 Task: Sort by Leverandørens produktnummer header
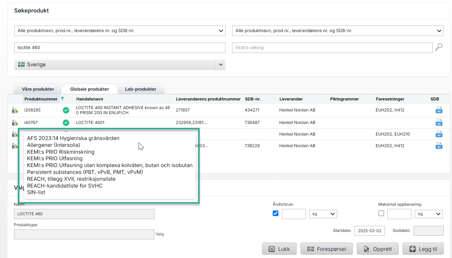(x=208, y=99)
